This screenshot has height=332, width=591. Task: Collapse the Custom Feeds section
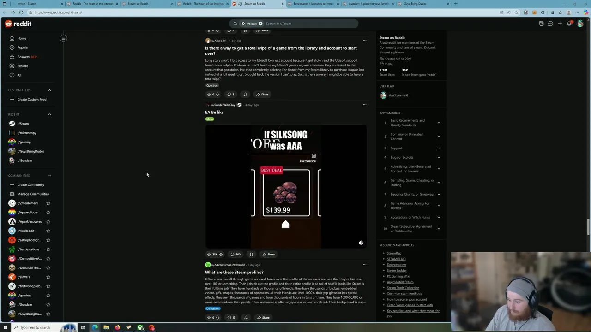pyautogui.click(x=49, y=90)
